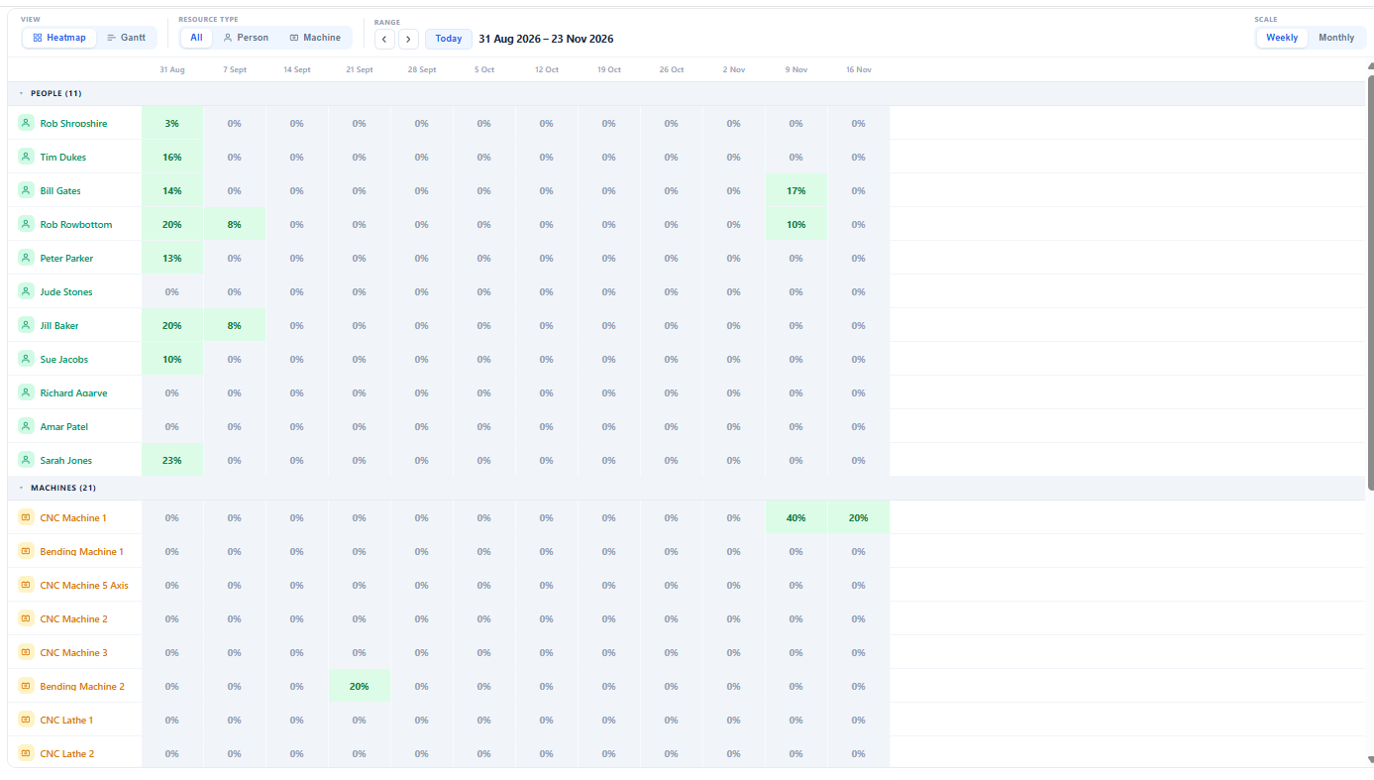The image size is (1374, 780).
Task: Select CNC Machine 1 20% cell
Action: tap(859, 517)
